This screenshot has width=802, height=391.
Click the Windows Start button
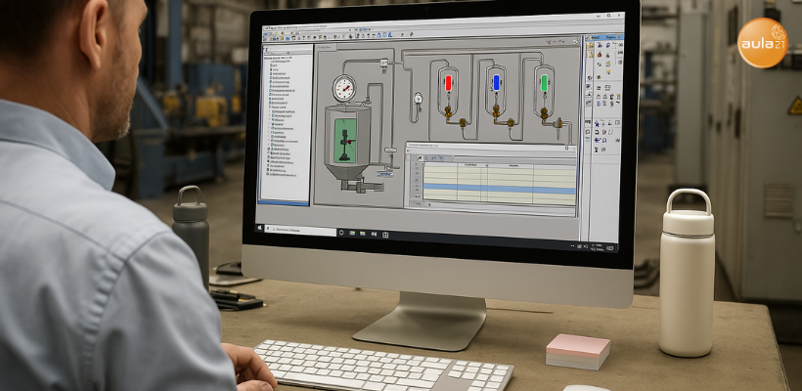260,228
